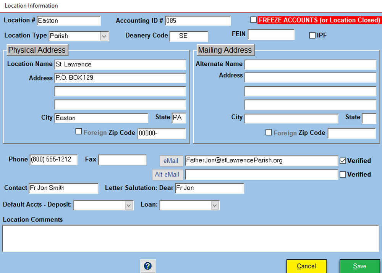Open help via the question mark icon
Image resolution: width=382 pixels, height=273 pixels.
pos(148,266)
